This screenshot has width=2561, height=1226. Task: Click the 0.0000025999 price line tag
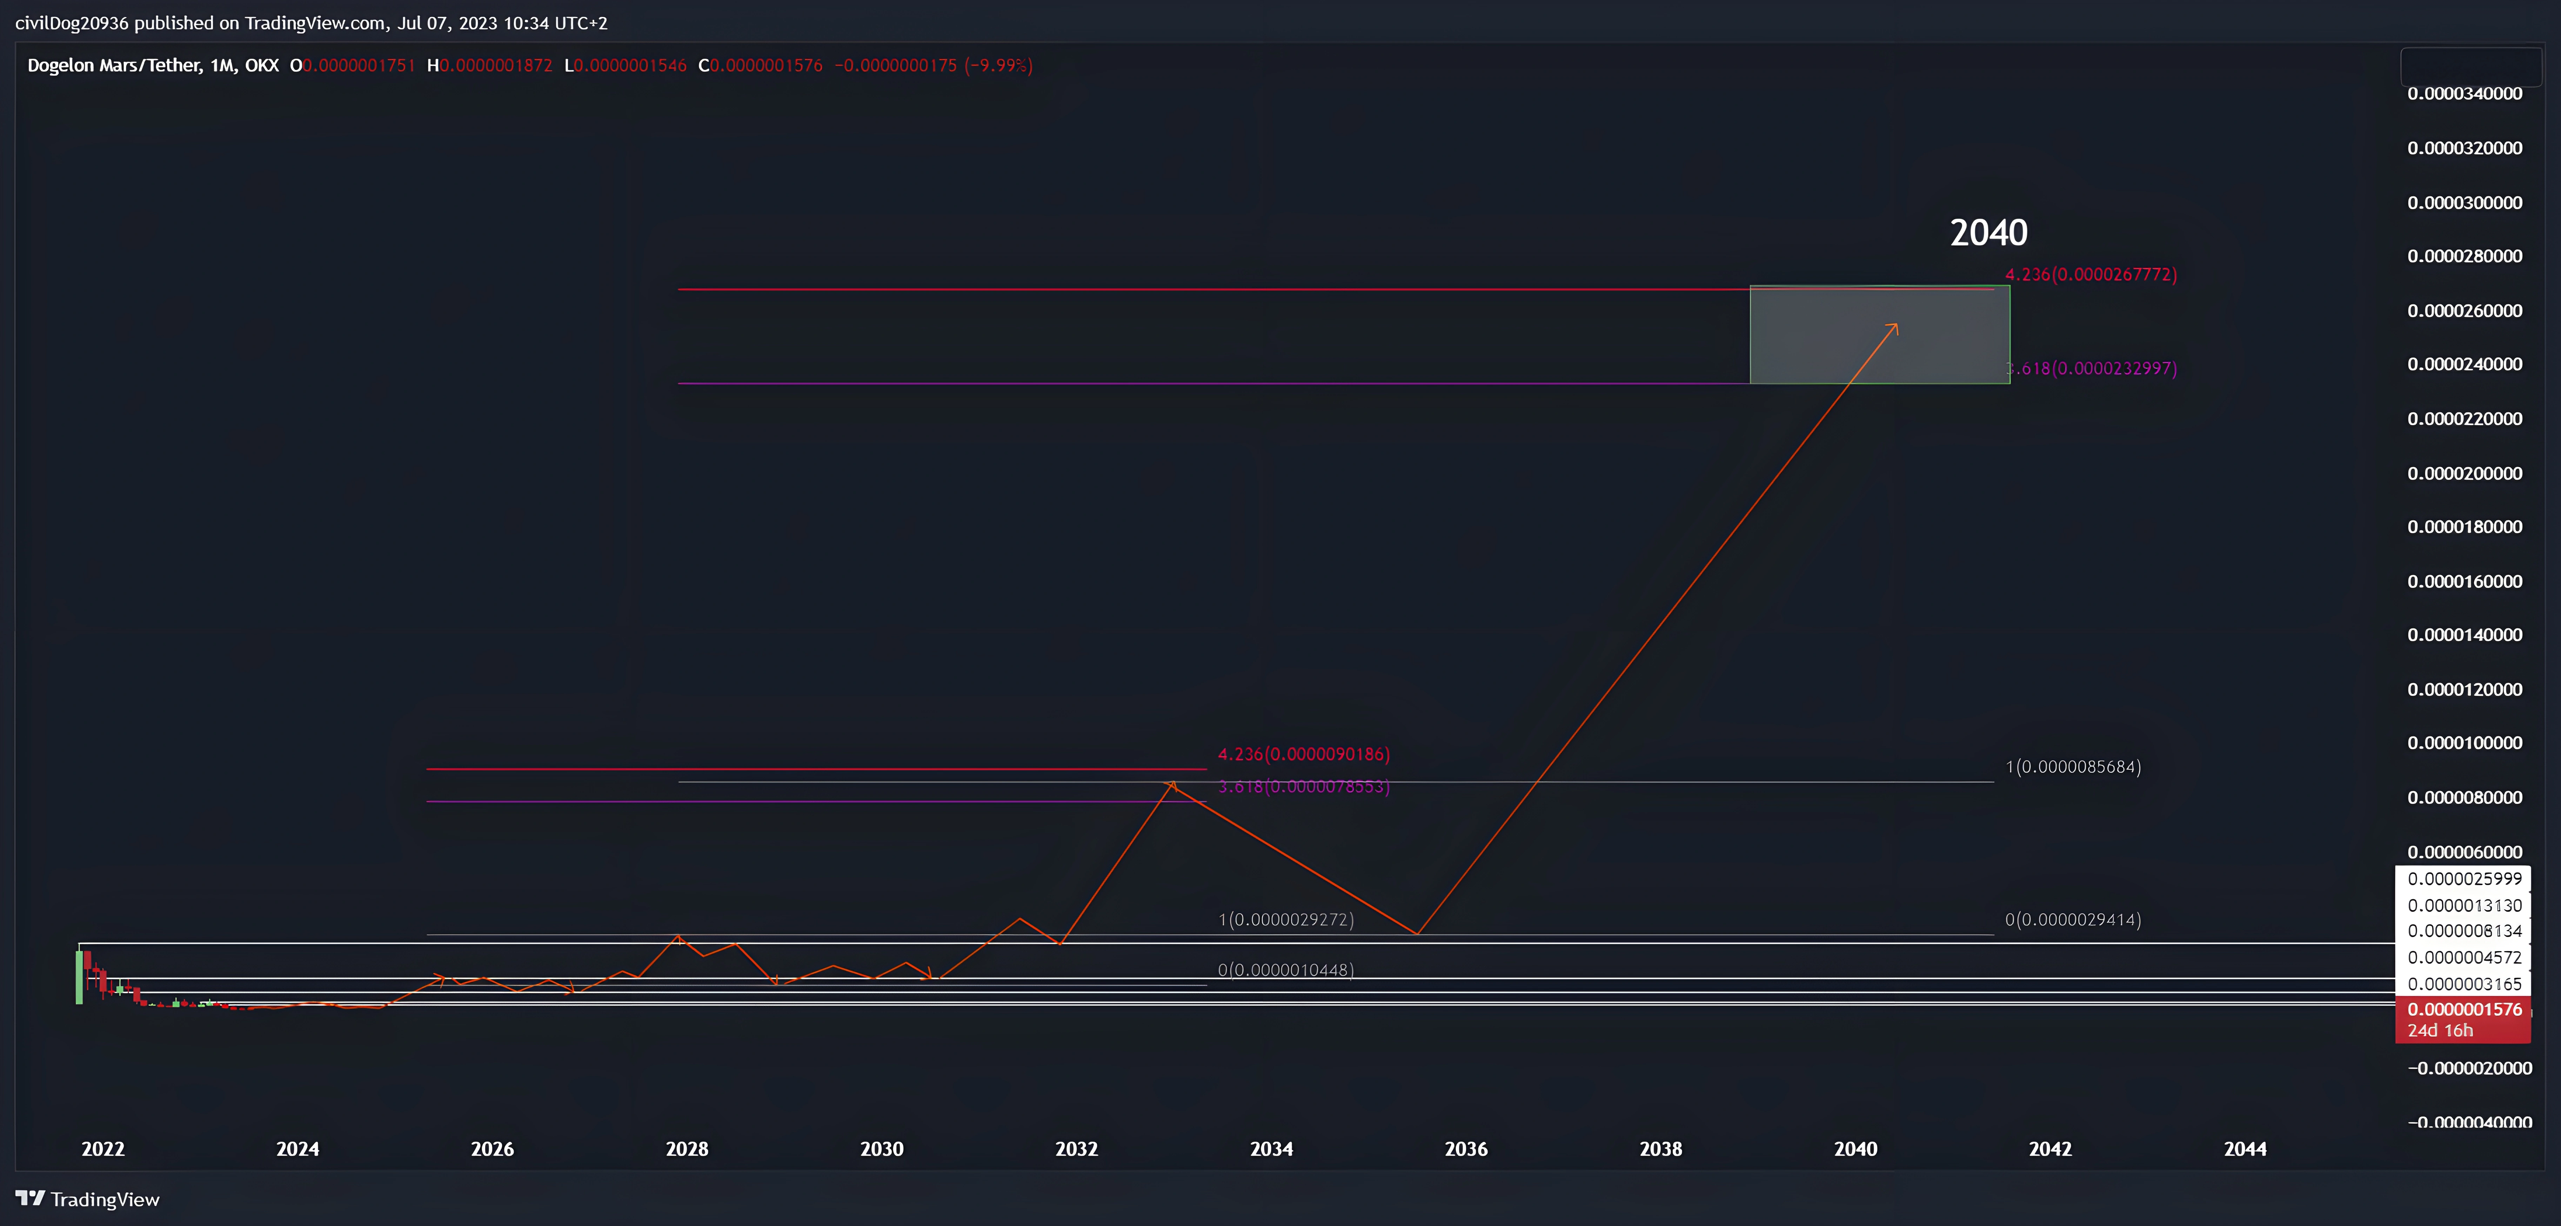click(2463, 879)
